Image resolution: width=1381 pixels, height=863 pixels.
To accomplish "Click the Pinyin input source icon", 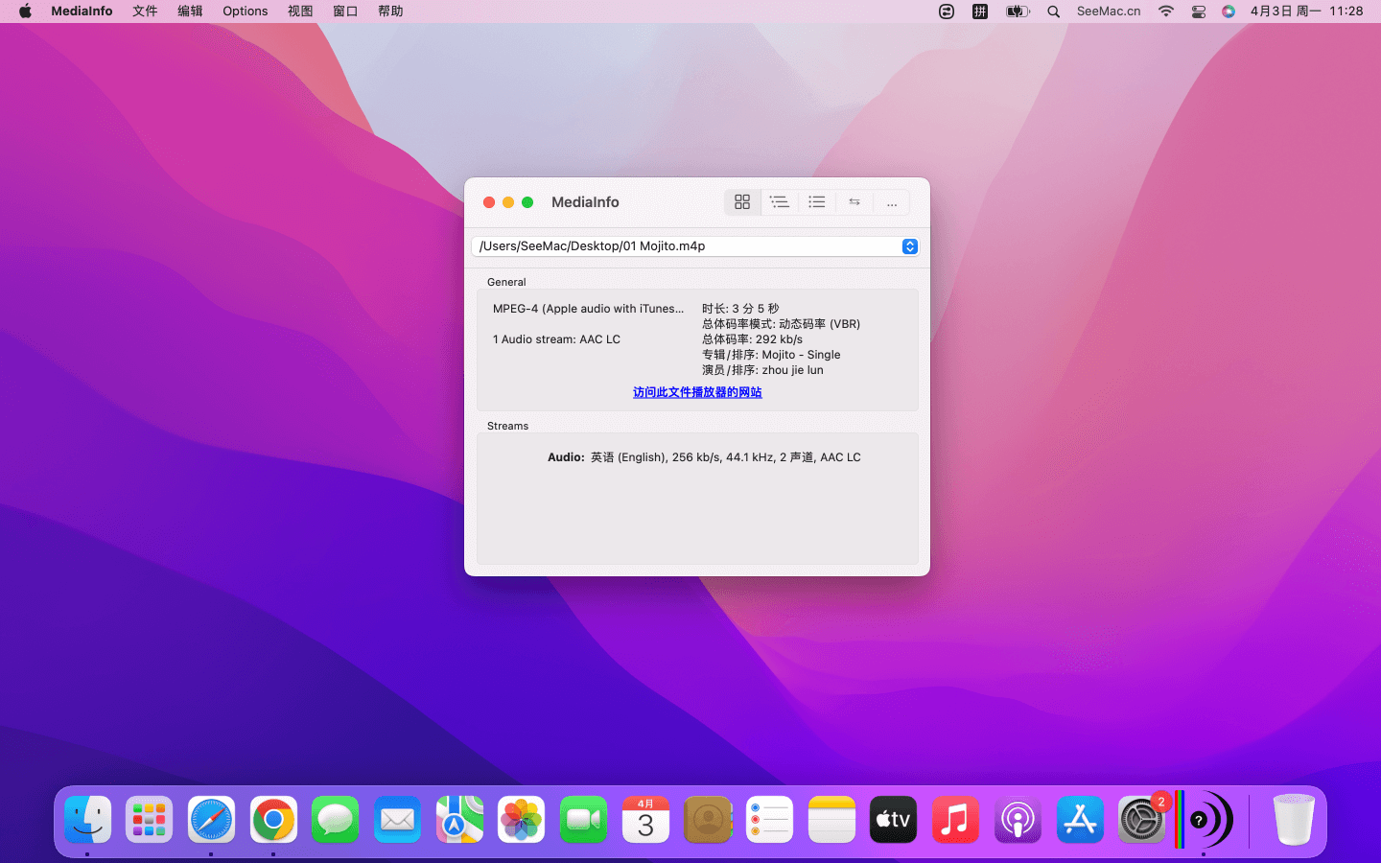I will click(x=979, y=12).
